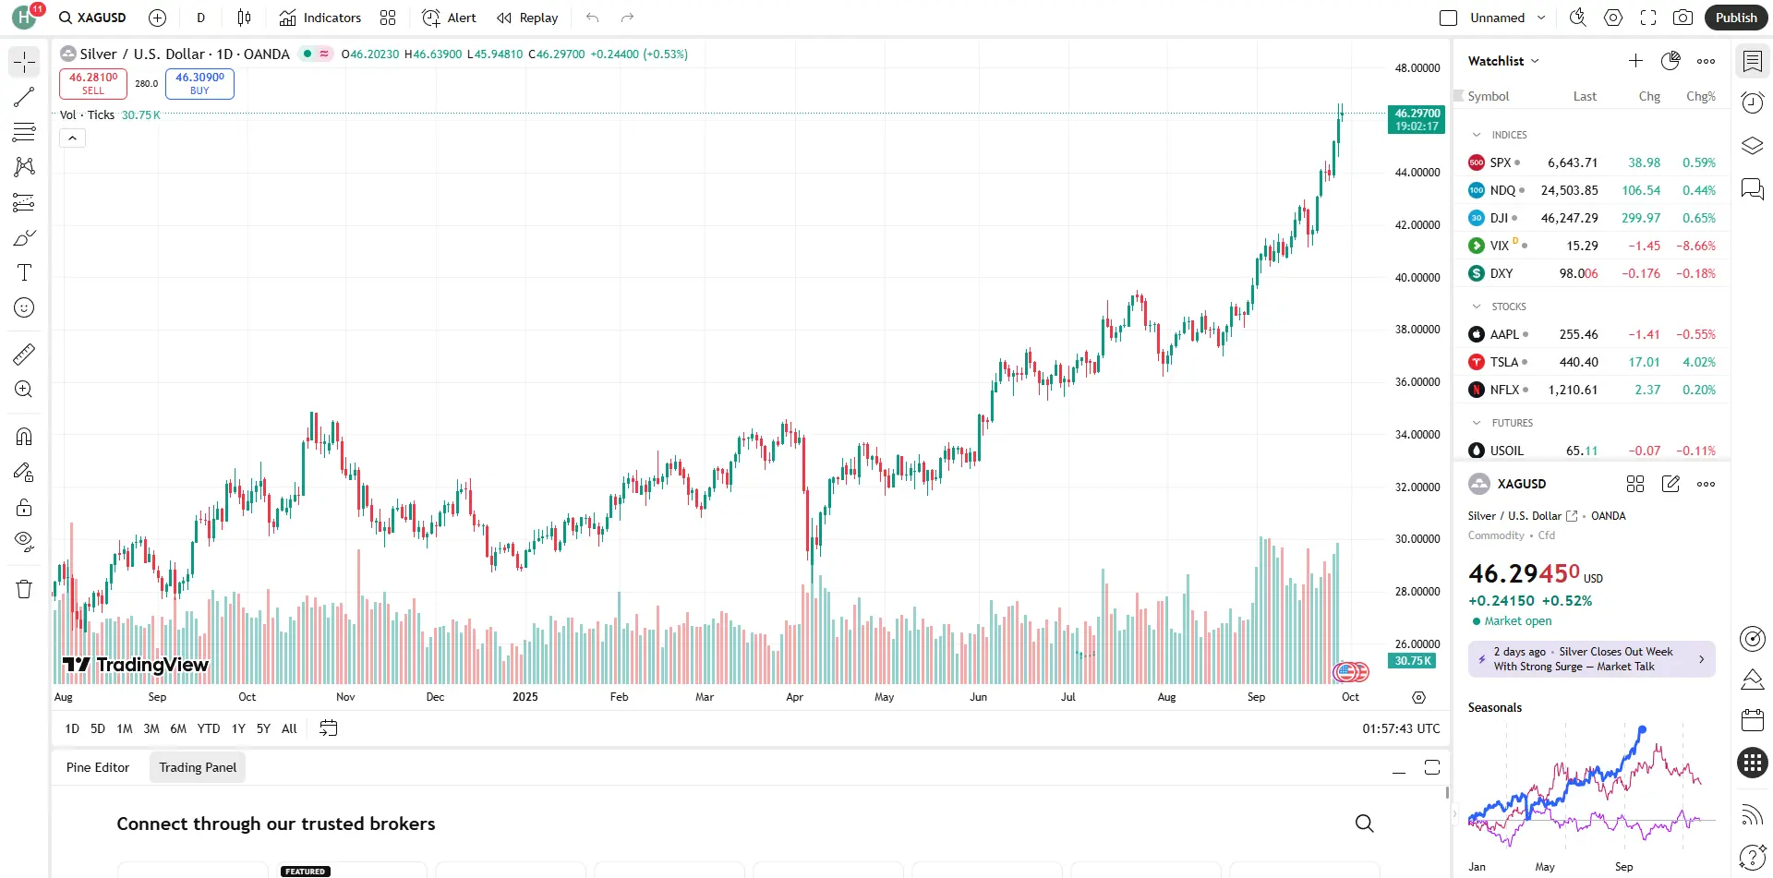Open the Watchlist dropdown menu
1773x878 pixels.
(1503, 61)
